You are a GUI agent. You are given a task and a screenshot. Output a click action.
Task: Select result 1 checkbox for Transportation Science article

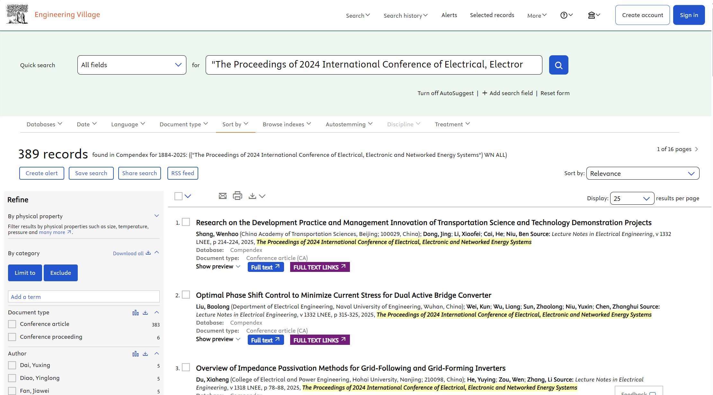[x=186, y=222]
